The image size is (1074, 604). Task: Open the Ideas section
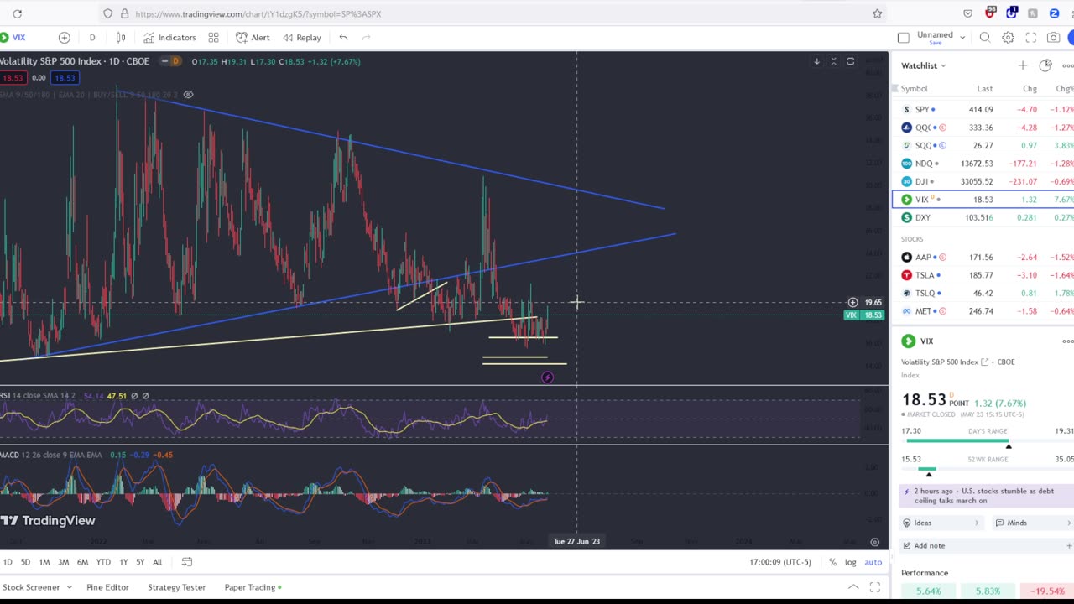(x=941, y=523)
